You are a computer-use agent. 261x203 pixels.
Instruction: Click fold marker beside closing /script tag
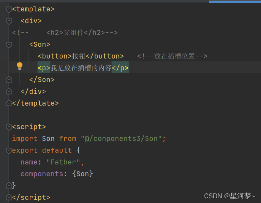[x=9, y=197]
